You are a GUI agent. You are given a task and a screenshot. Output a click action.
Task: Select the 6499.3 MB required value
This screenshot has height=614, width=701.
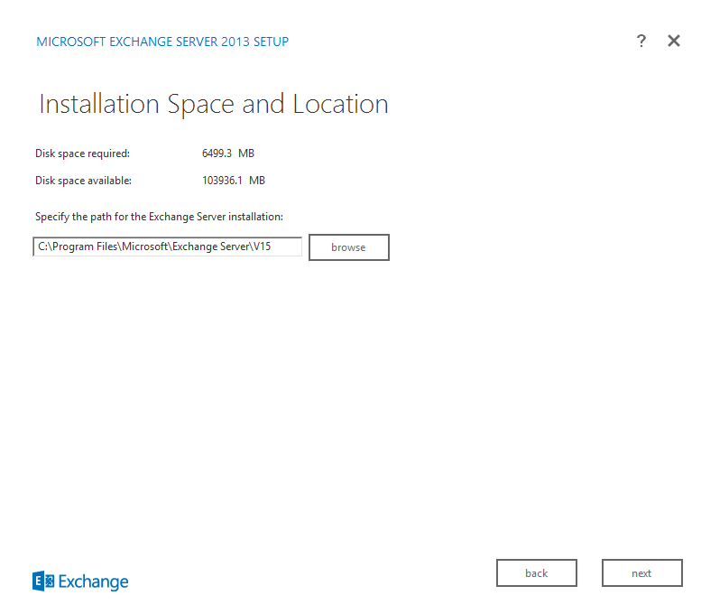coord(228,153)
